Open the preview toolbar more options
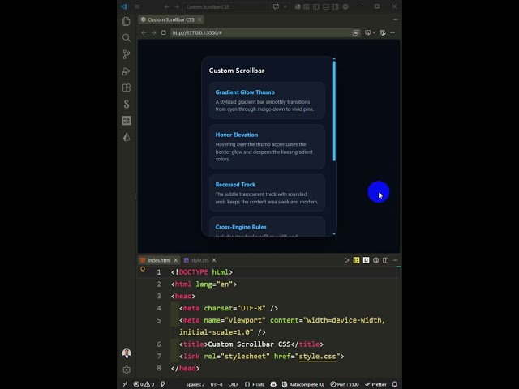Screen dimensions: 519x389 tap(392, 32)
